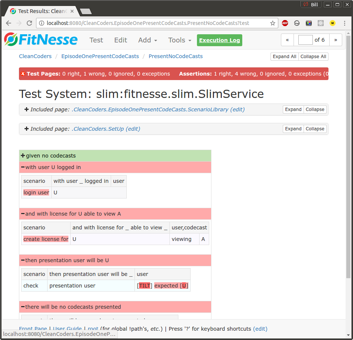Open the Chrome three-dot menu icon
353x340 pixels.
344,23
